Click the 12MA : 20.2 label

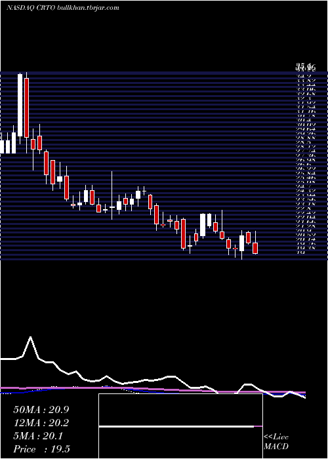pos(41,423)
